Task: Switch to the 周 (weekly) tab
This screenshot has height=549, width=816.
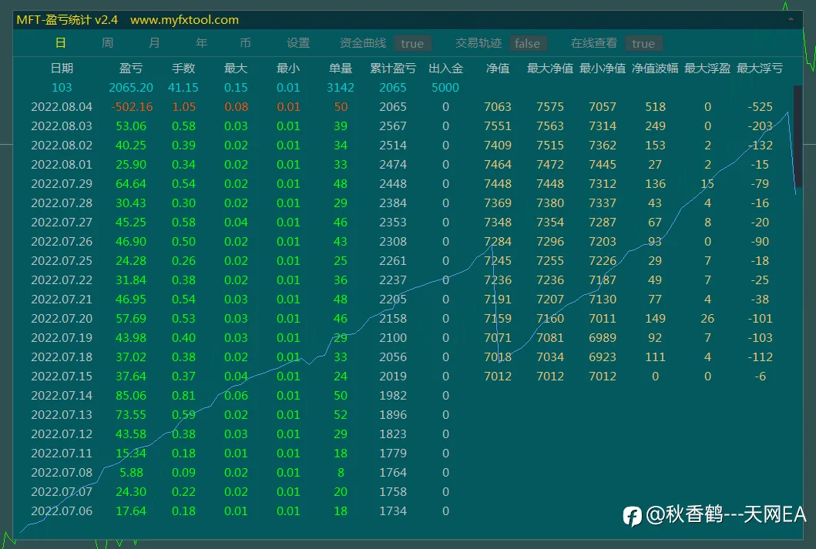Action: click(108, 43)
